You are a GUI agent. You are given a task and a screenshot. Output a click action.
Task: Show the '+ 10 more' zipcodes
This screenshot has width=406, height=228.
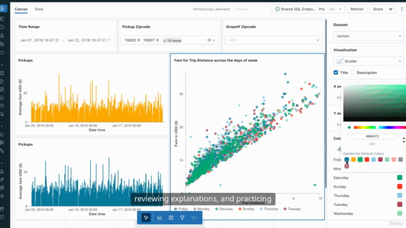click(x=172, y=41)
